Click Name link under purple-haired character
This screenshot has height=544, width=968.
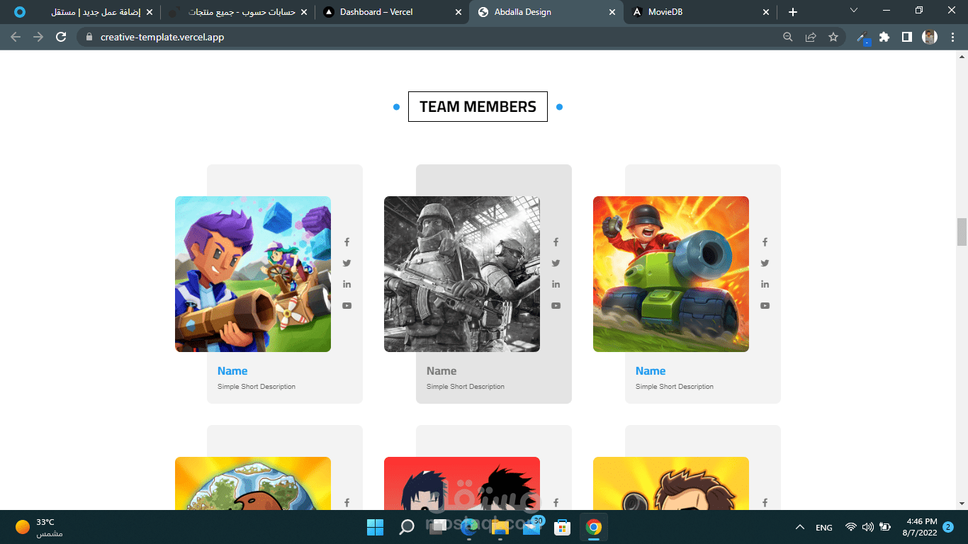[232, 371]
